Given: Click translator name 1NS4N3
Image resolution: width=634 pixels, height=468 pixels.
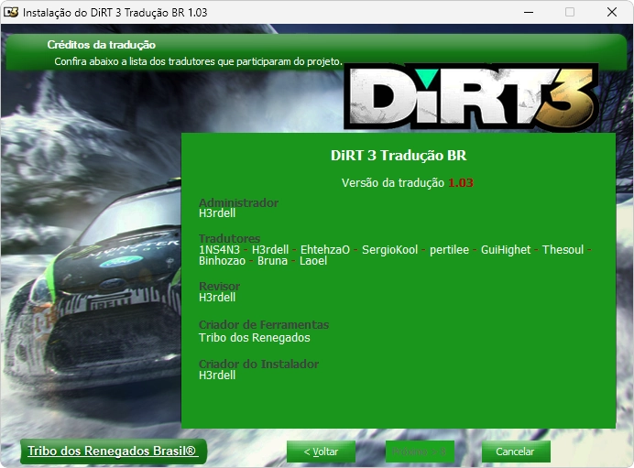Looking at the screenshot, I should coord(219,250).
